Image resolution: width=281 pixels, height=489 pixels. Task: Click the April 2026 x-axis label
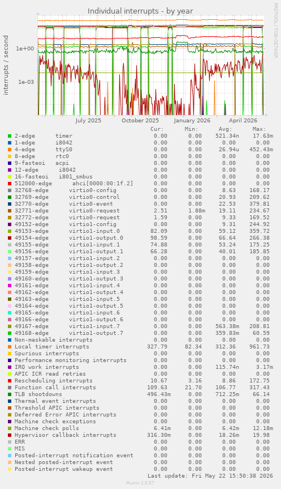point(243,121)
